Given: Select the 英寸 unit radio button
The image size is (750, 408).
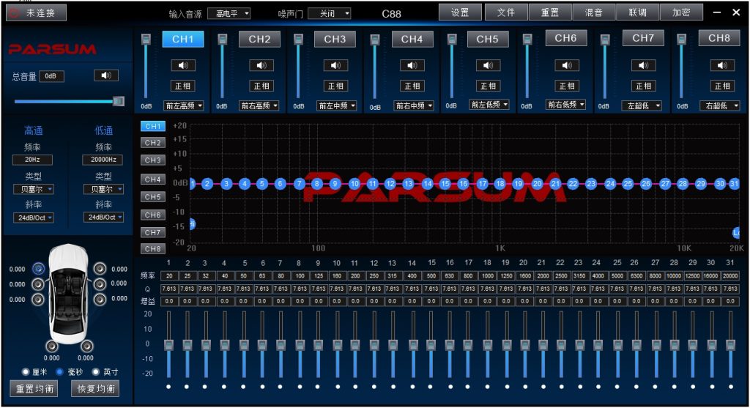Looking at the screenshot, I should [x=96, y=371].
